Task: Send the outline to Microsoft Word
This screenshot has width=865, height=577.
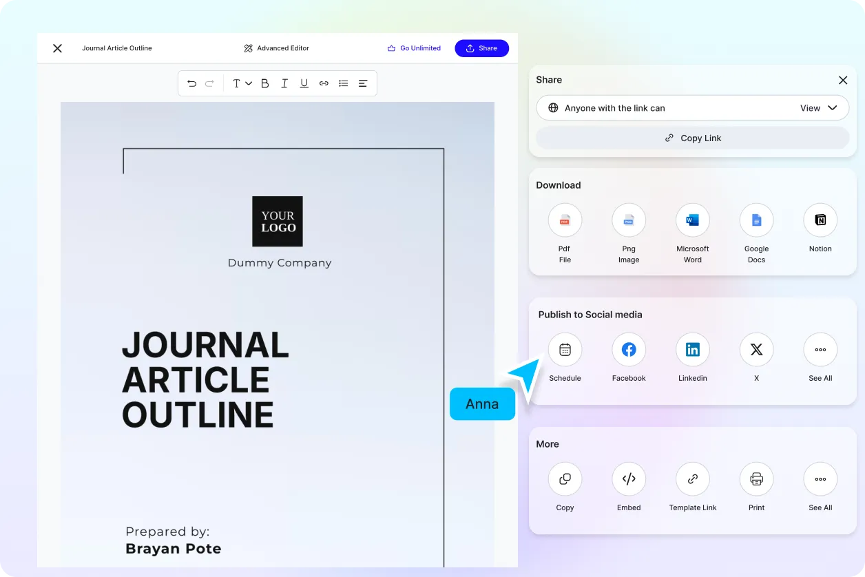Action: pos(692,220)
